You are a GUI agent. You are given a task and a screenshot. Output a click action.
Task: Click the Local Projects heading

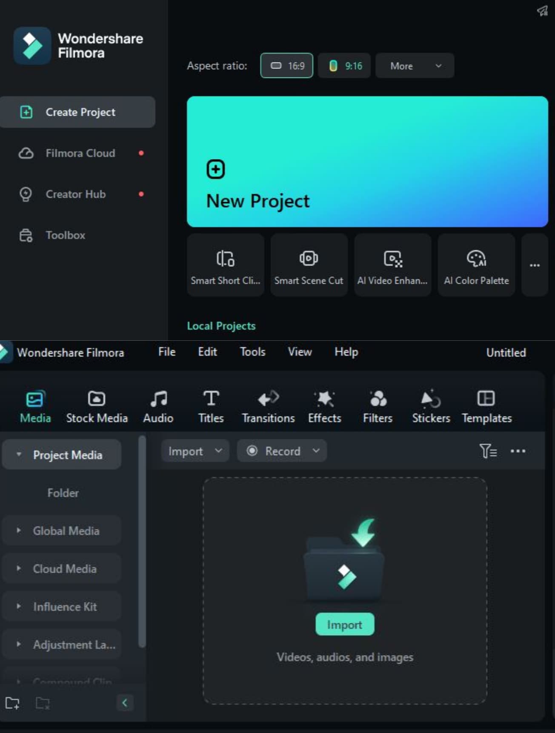click(221, 326)
